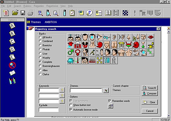
Task: Choose the red Stomach chapter icon
Action: click(100, 45)
